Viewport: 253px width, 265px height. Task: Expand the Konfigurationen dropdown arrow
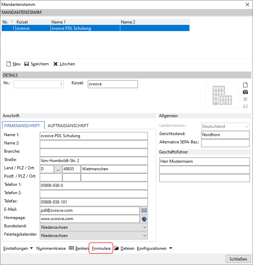pos(171,248)
